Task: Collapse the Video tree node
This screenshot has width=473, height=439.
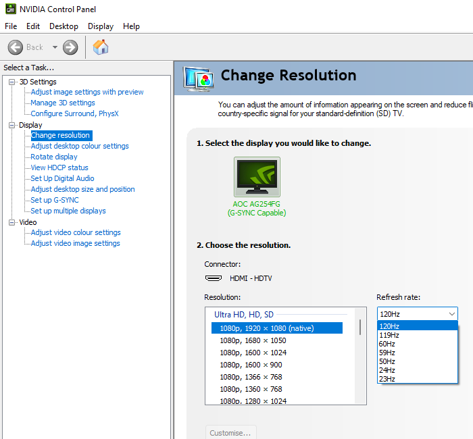Action: point(11,222)
